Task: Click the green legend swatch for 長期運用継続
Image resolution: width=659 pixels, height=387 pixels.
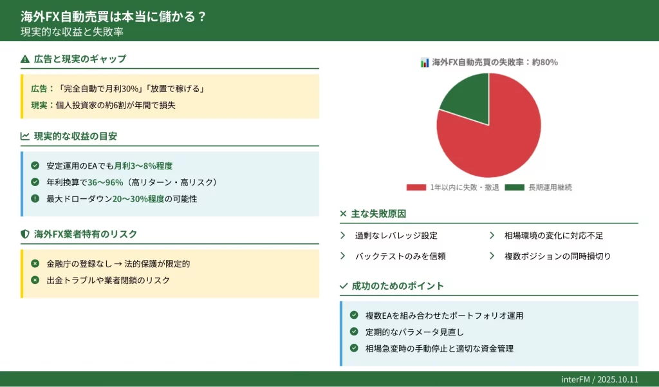Action: (514, 187)
